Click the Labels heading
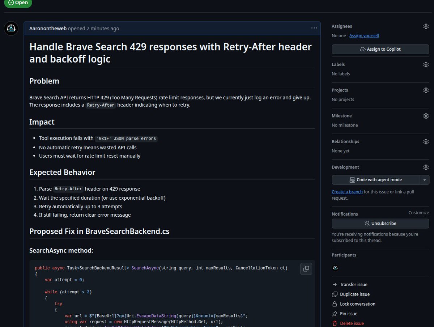This screenshot has width=434, height=327. [x=338, y=64]
